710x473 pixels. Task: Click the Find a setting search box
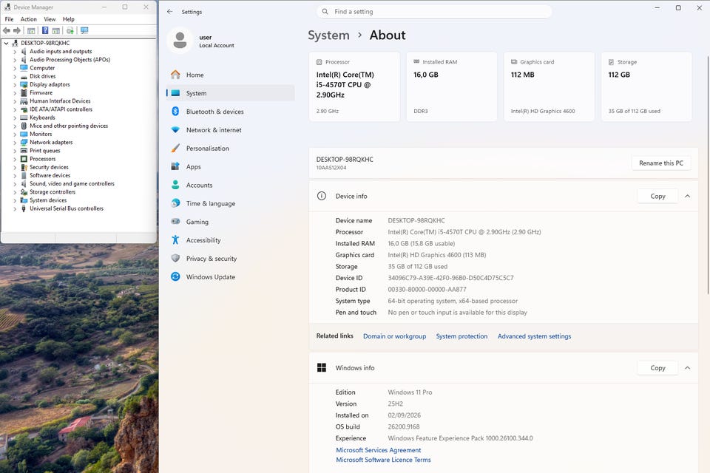(434, 11)
